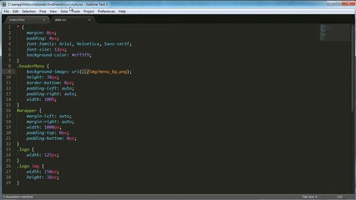Open the Selection menu

click(28, 11)
